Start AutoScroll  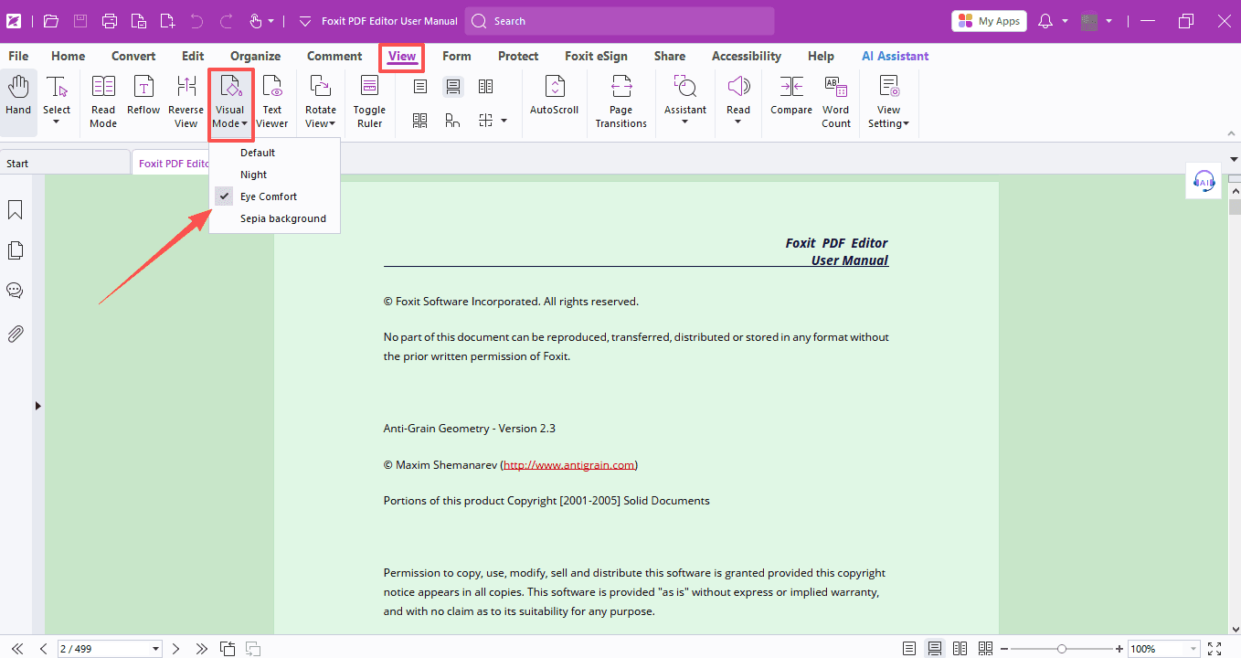(555, 95)
